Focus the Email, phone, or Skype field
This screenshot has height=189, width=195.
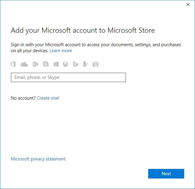pos(68,77)
